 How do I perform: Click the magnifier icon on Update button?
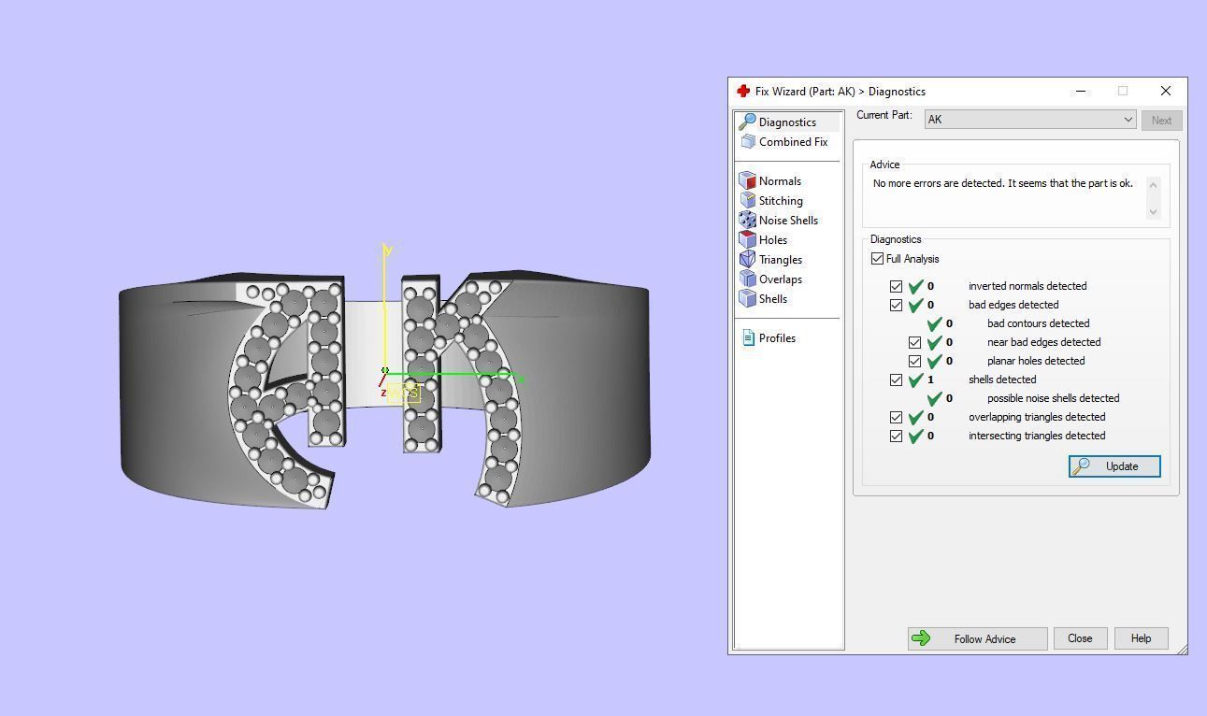(x=1082, y=466)
